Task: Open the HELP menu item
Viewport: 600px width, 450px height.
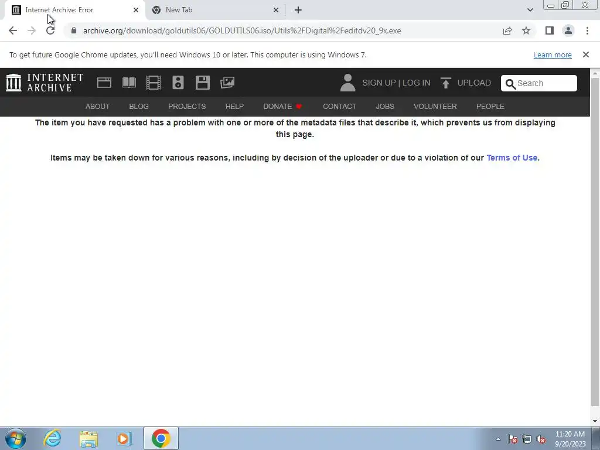Action: point(234,107)
